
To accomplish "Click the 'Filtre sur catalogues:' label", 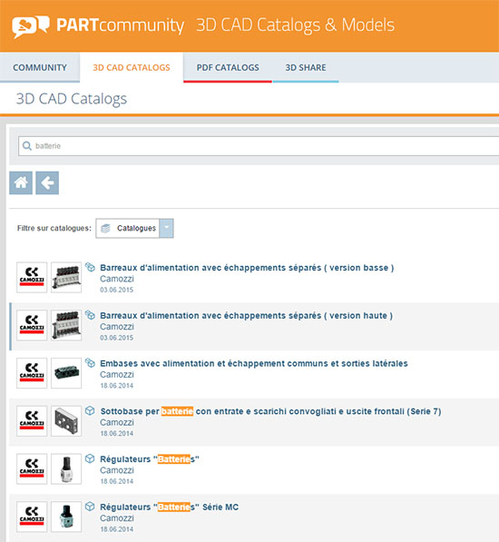I will 54,228.
